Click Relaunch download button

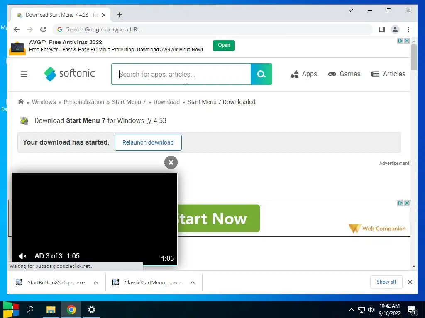148,142
